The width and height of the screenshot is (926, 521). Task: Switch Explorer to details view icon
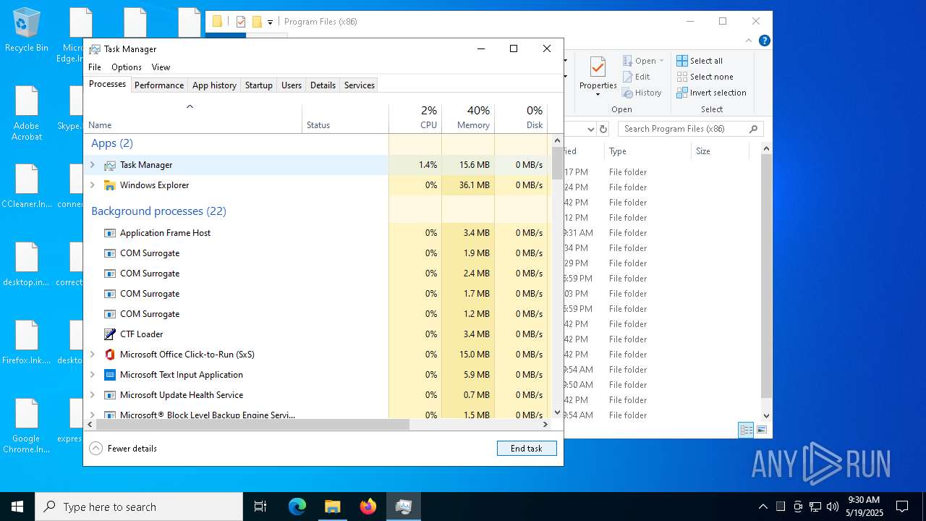[x=746, y=430]
